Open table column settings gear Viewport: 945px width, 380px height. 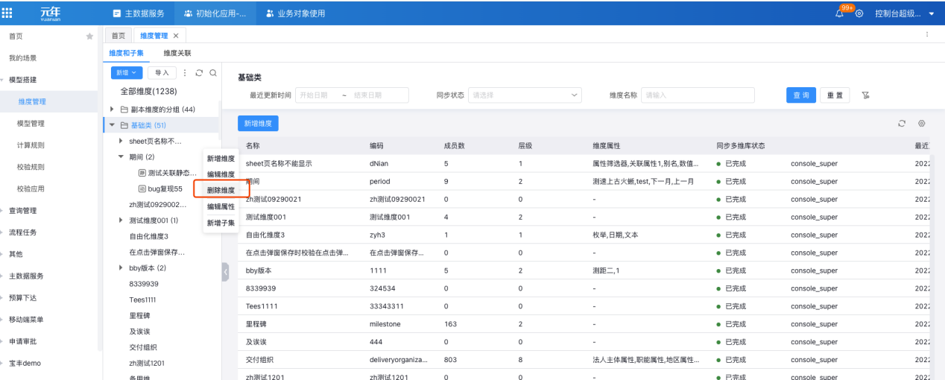922,123
